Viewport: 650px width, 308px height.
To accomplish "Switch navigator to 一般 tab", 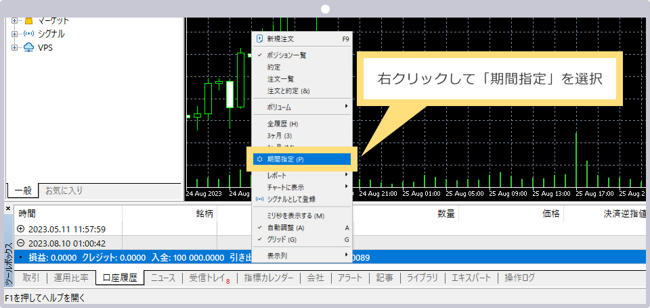I will pos(23,190).
